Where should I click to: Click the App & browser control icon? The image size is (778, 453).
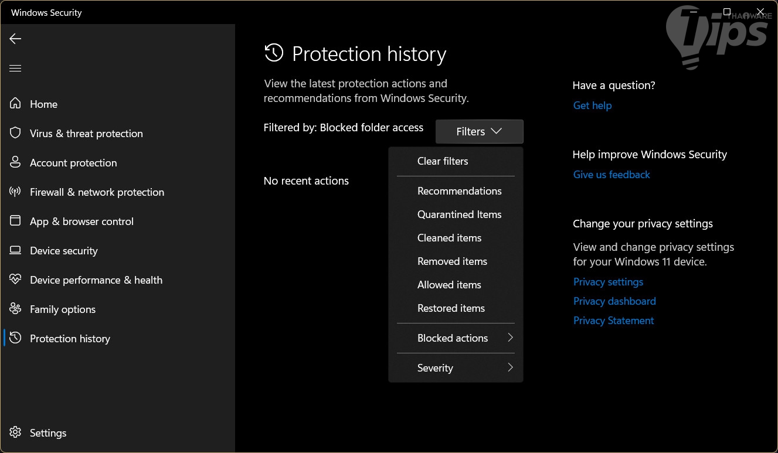[16, 221]
